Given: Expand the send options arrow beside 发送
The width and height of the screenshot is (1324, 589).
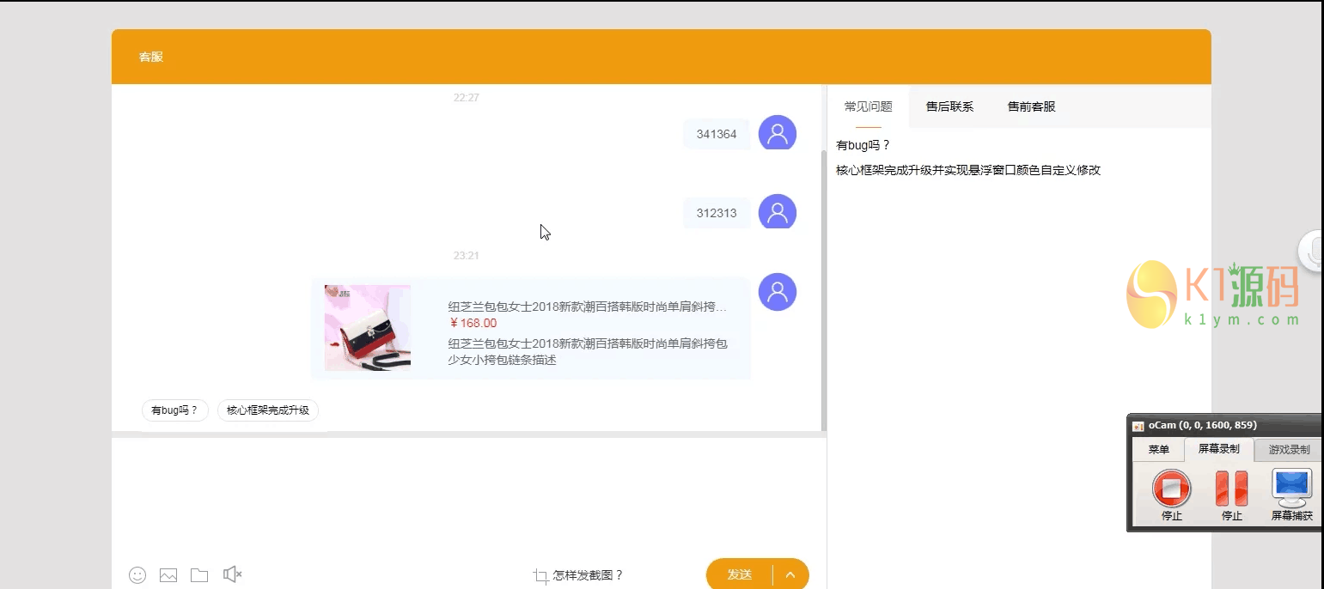Looking at the screenshot, I should tap(791, 574).
